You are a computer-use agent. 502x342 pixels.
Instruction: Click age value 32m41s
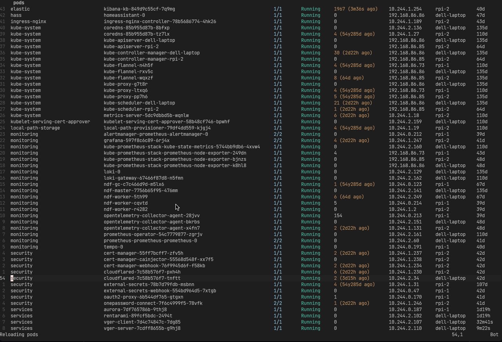[x=485, y=322]
